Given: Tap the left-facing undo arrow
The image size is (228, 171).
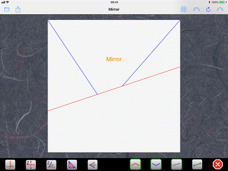Looking at the screenshot, I should coord(196,9).
